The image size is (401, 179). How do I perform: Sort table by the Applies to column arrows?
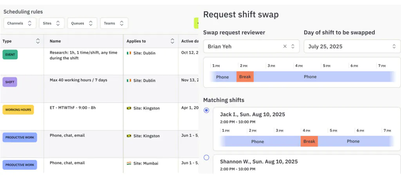172,41
